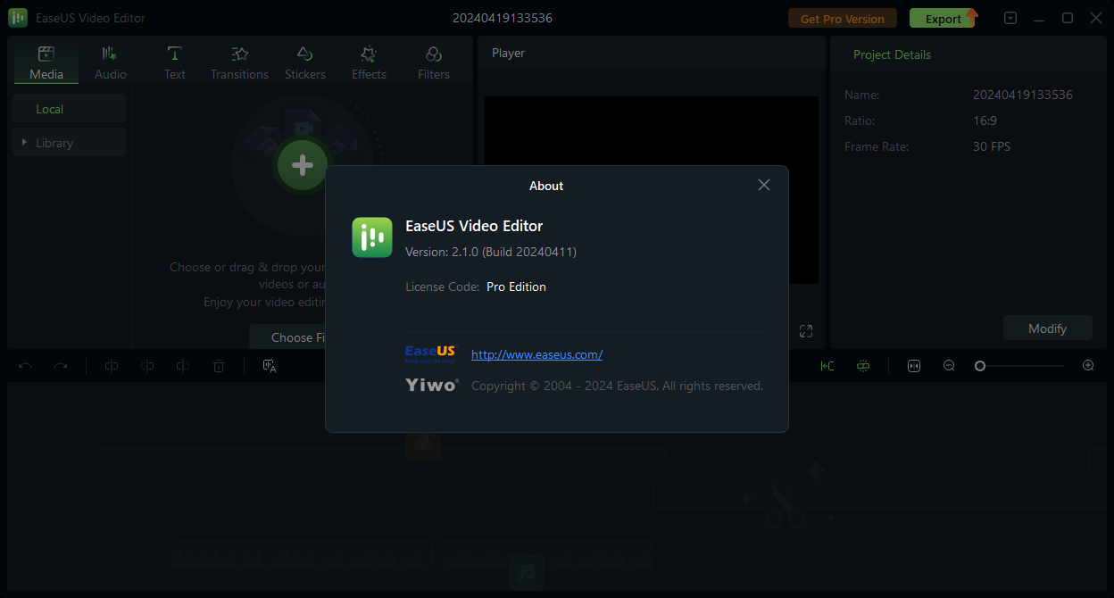Click the copyright 2004 - 2024 EaseUS text

pos(617,386)
